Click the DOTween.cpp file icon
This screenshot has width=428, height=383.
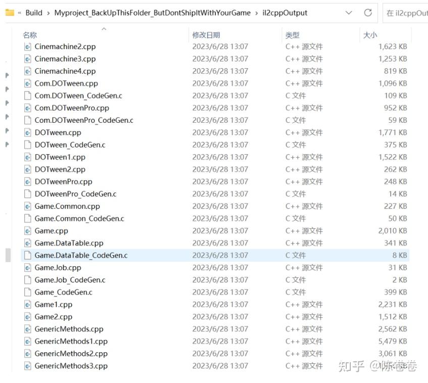click(x=28, y=133)
